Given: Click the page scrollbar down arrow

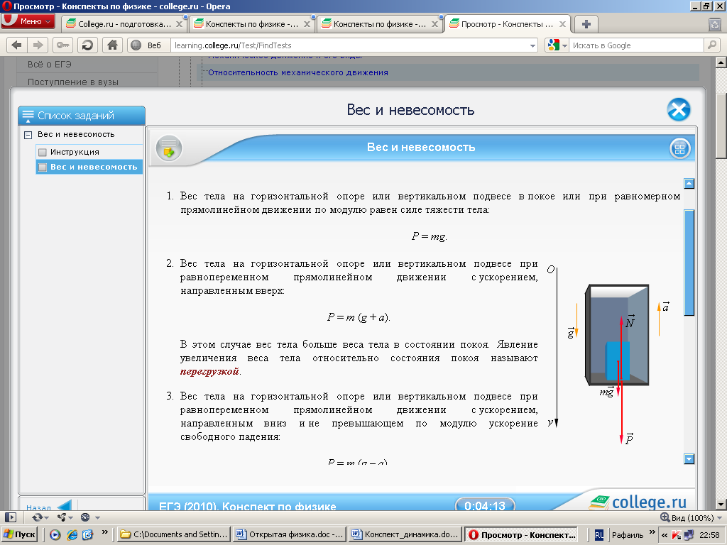Looking at the screenshot, I should (721, 505).
